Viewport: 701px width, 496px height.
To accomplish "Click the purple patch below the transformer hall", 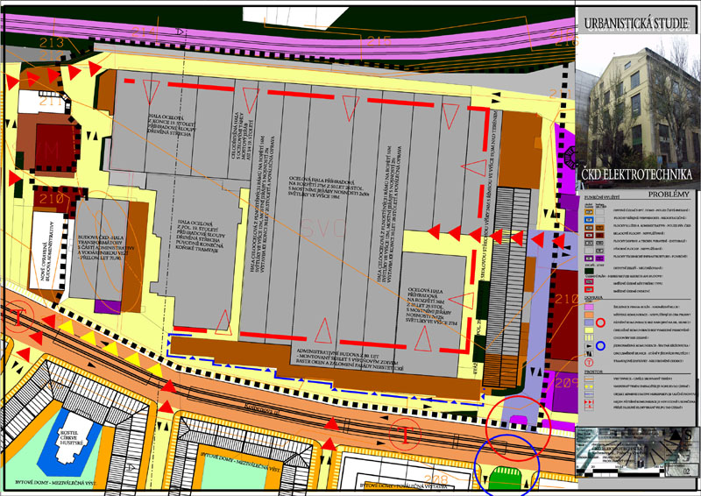I will point(108,307).
